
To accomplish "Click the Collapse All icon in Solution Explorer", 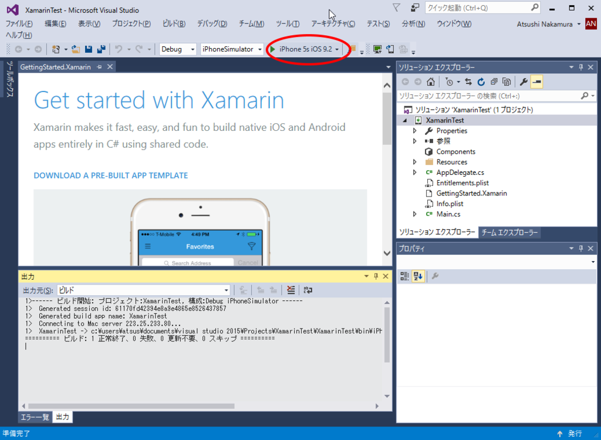I will (494, 82).
